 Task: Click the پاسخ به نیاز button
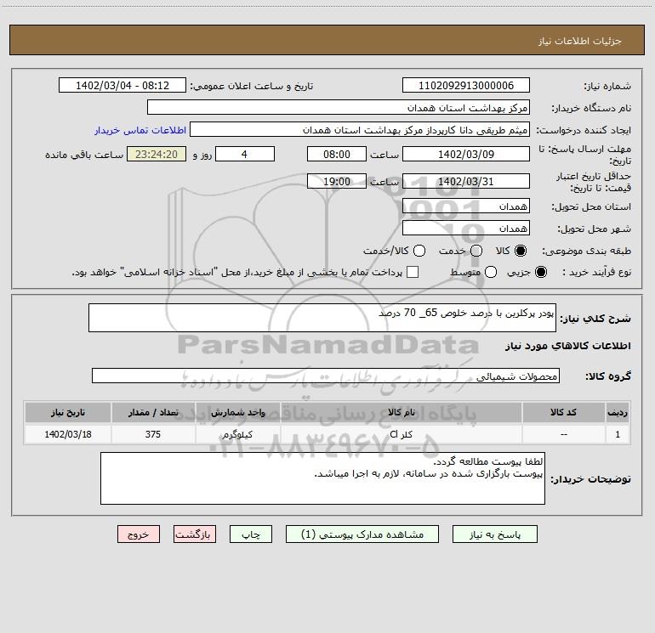(x=494, y=534)
